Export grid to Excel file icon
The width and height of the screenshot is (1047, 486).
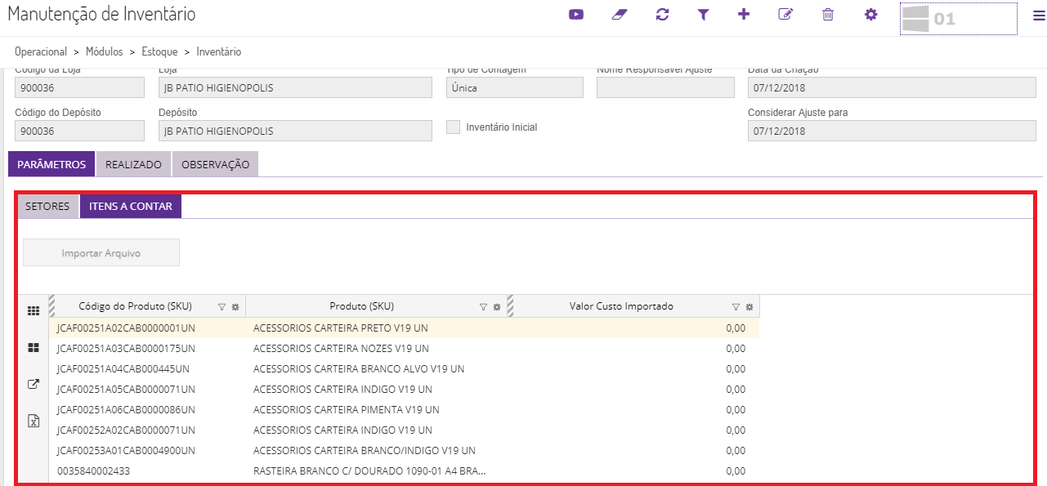[34, 421]
